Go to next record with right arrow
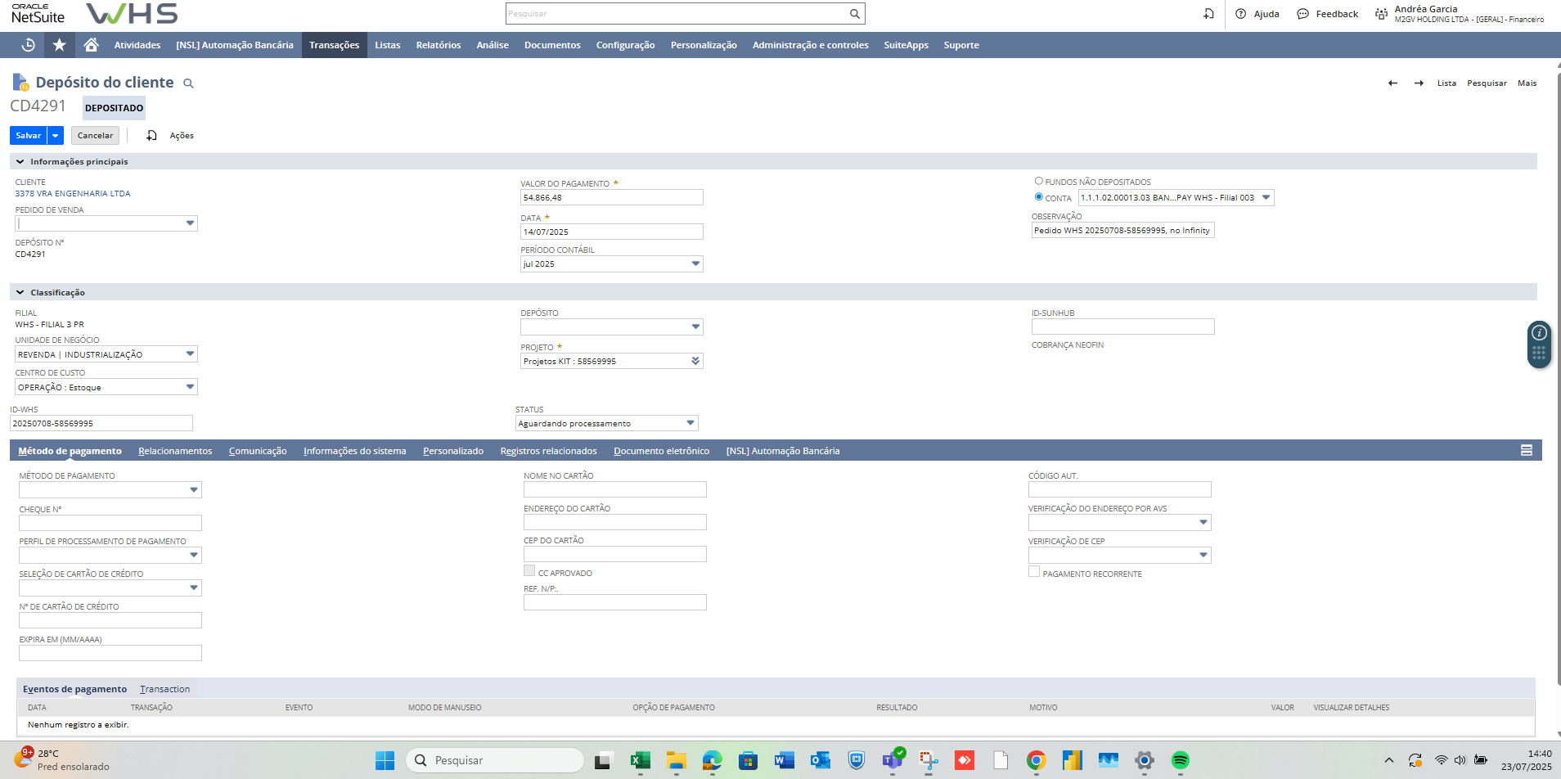Screen dimensions: 1561x779 (1419, 83)
